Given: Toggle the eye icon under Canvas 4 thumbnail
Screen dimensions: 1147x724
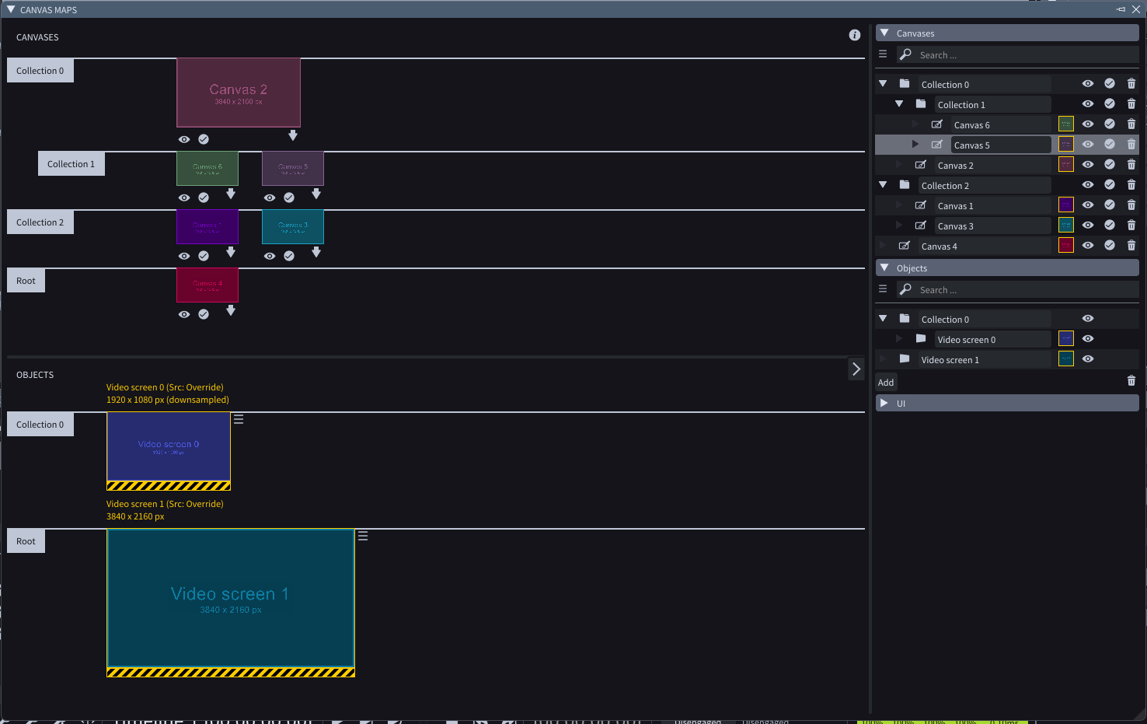Looking at the screenshot, I should (184, 314).
